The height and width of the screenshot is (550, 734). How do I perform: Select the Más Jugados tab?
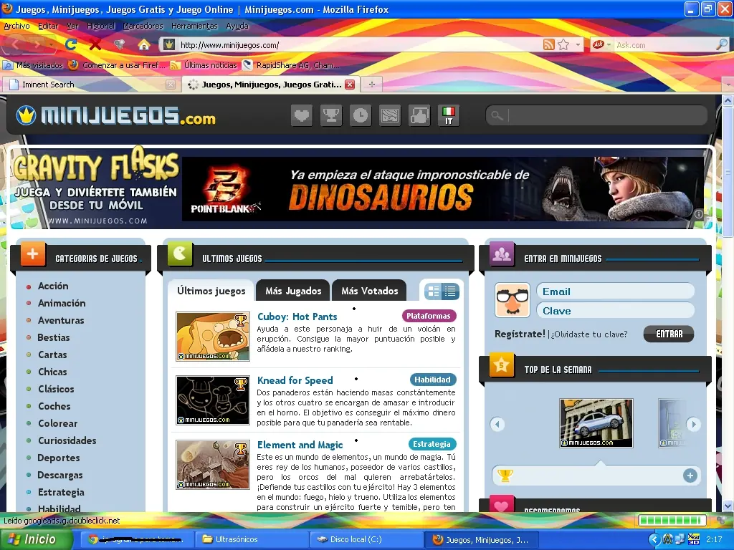click(x=293, y=291)
